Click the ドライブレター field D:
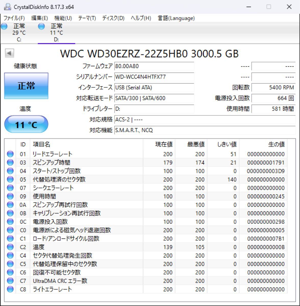Image resolution: width=300 pixels, height=306 pixels. (154, 109)
